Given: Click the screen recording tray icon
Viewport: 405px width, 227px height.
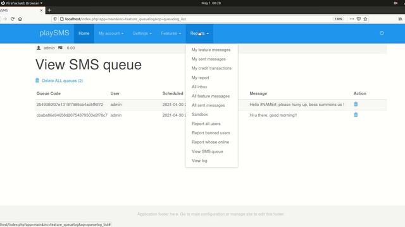Looking at the screenshot, I should point(396,3).
